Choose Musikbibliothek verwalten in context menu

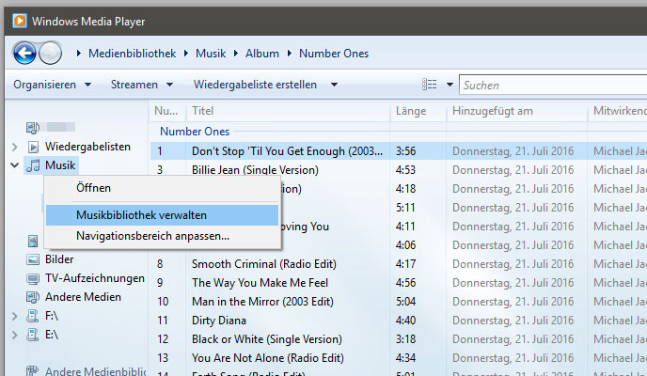coord(163,215)
